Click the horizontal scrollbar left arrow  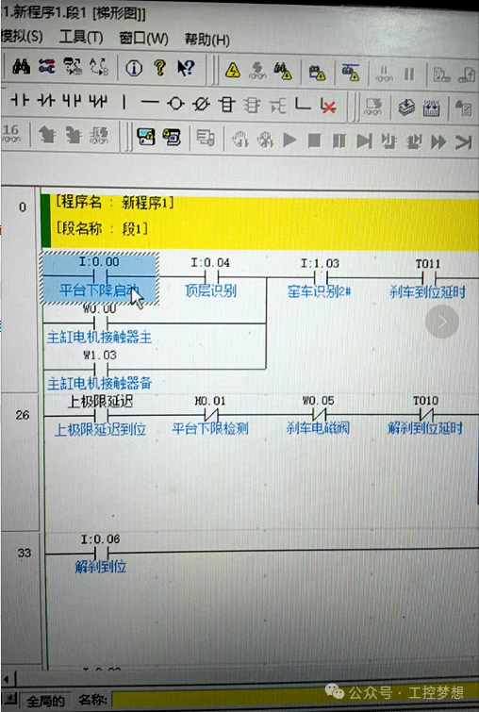(x=6, y=680)
